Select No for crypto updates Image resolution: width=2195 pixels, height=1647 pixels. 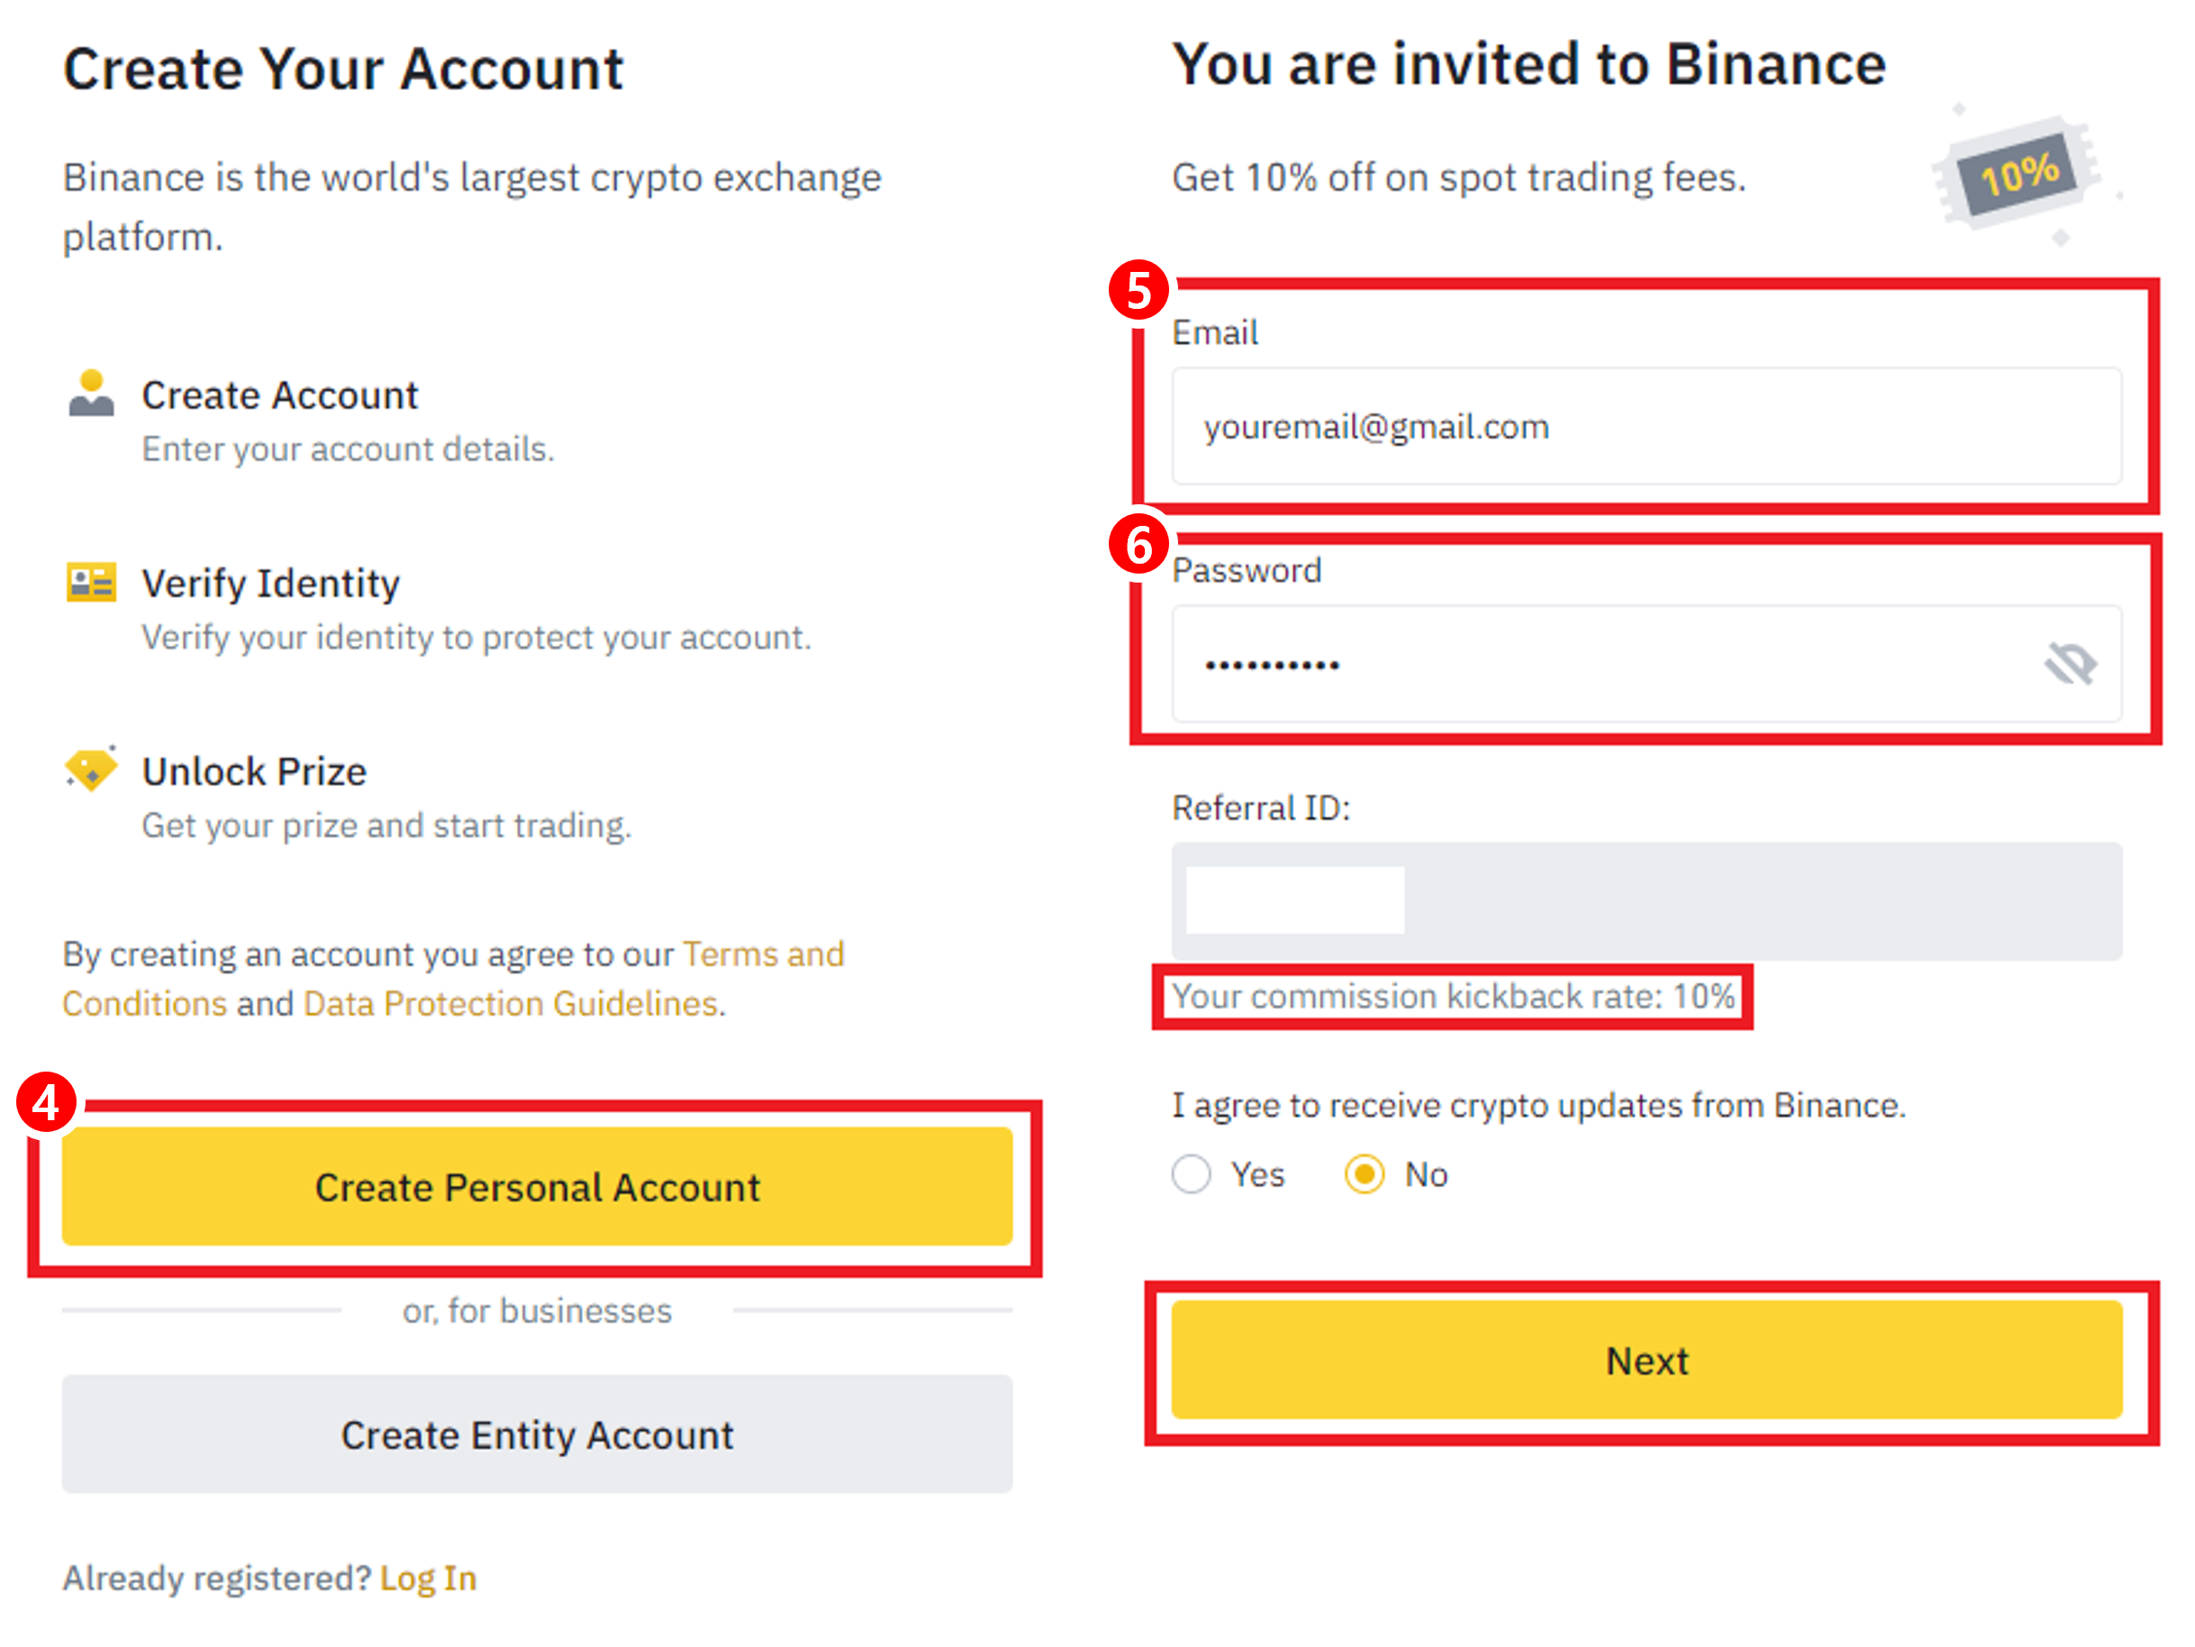tap(1365, 1175)
